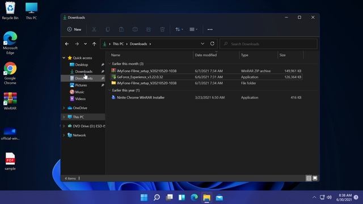This screenshot has width=363, height=204.
Task: Show hidden system tray icons
Action: 314,197
